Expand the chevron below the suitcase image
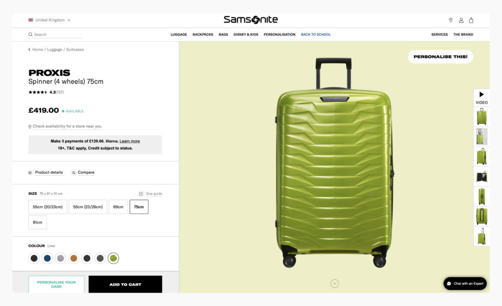502x306 pixels. point(334,283)
